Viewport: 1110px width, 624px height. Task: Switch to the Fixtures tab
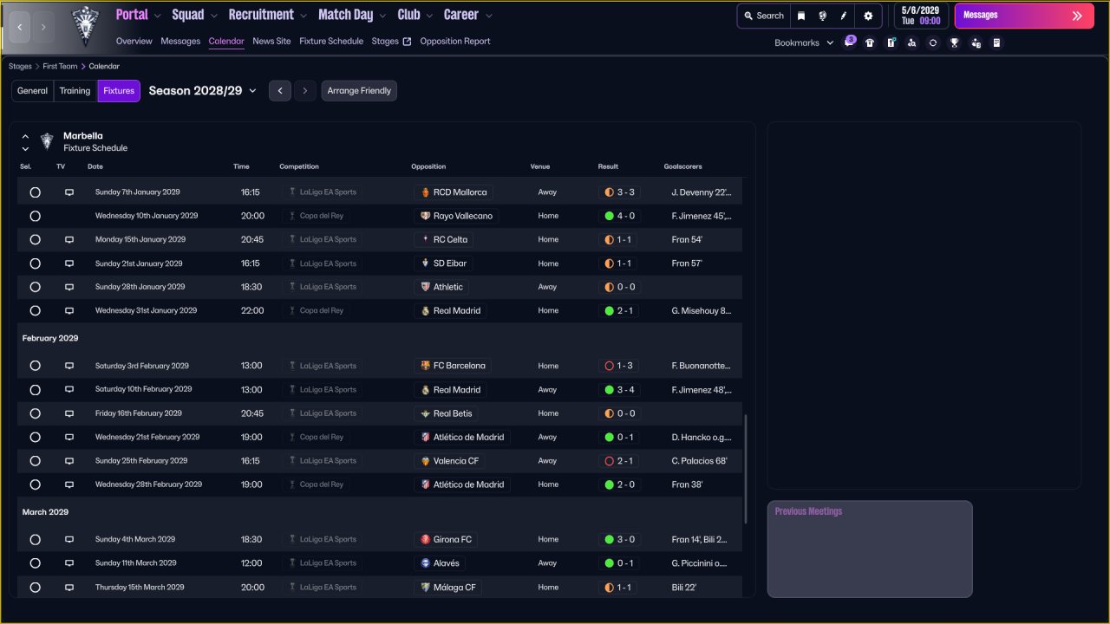pos(119,91)
